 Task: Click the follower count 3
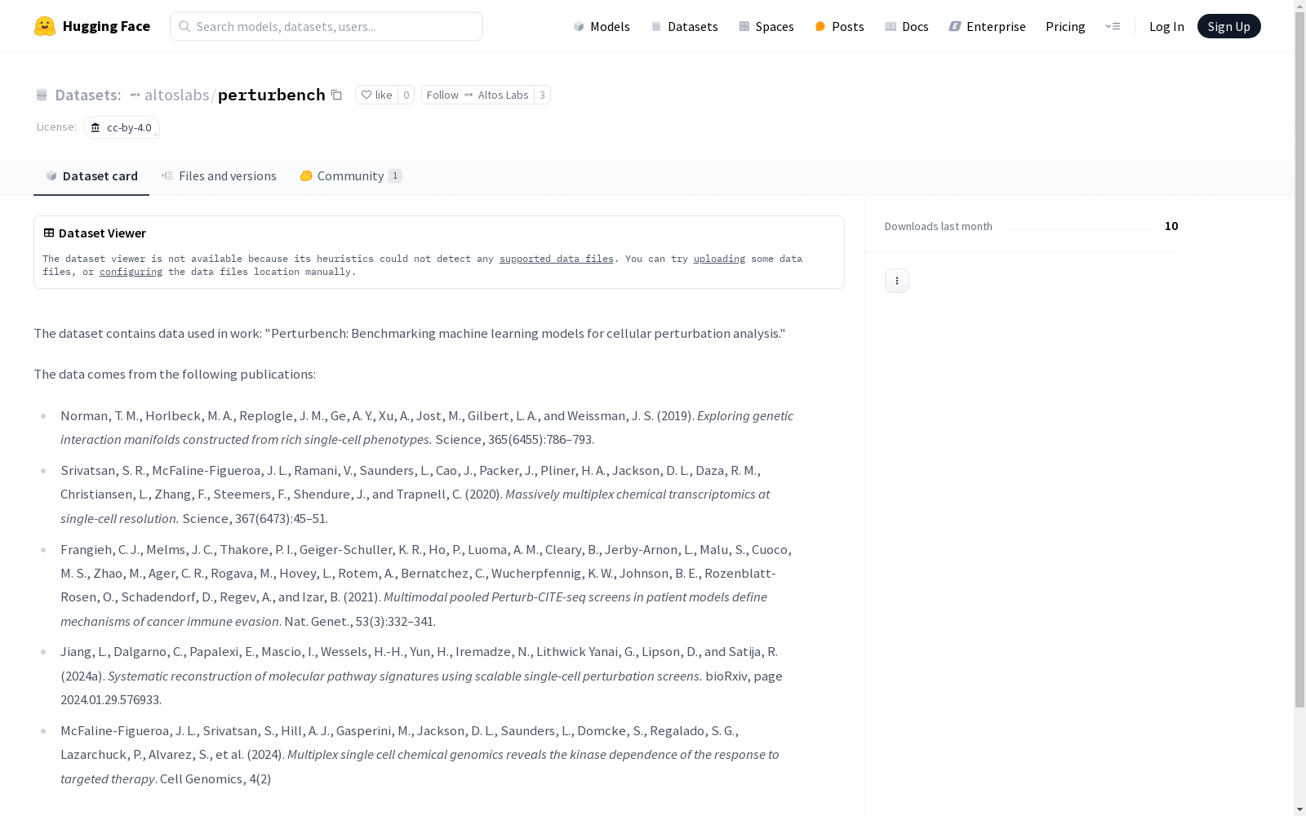tap(542, 95)
